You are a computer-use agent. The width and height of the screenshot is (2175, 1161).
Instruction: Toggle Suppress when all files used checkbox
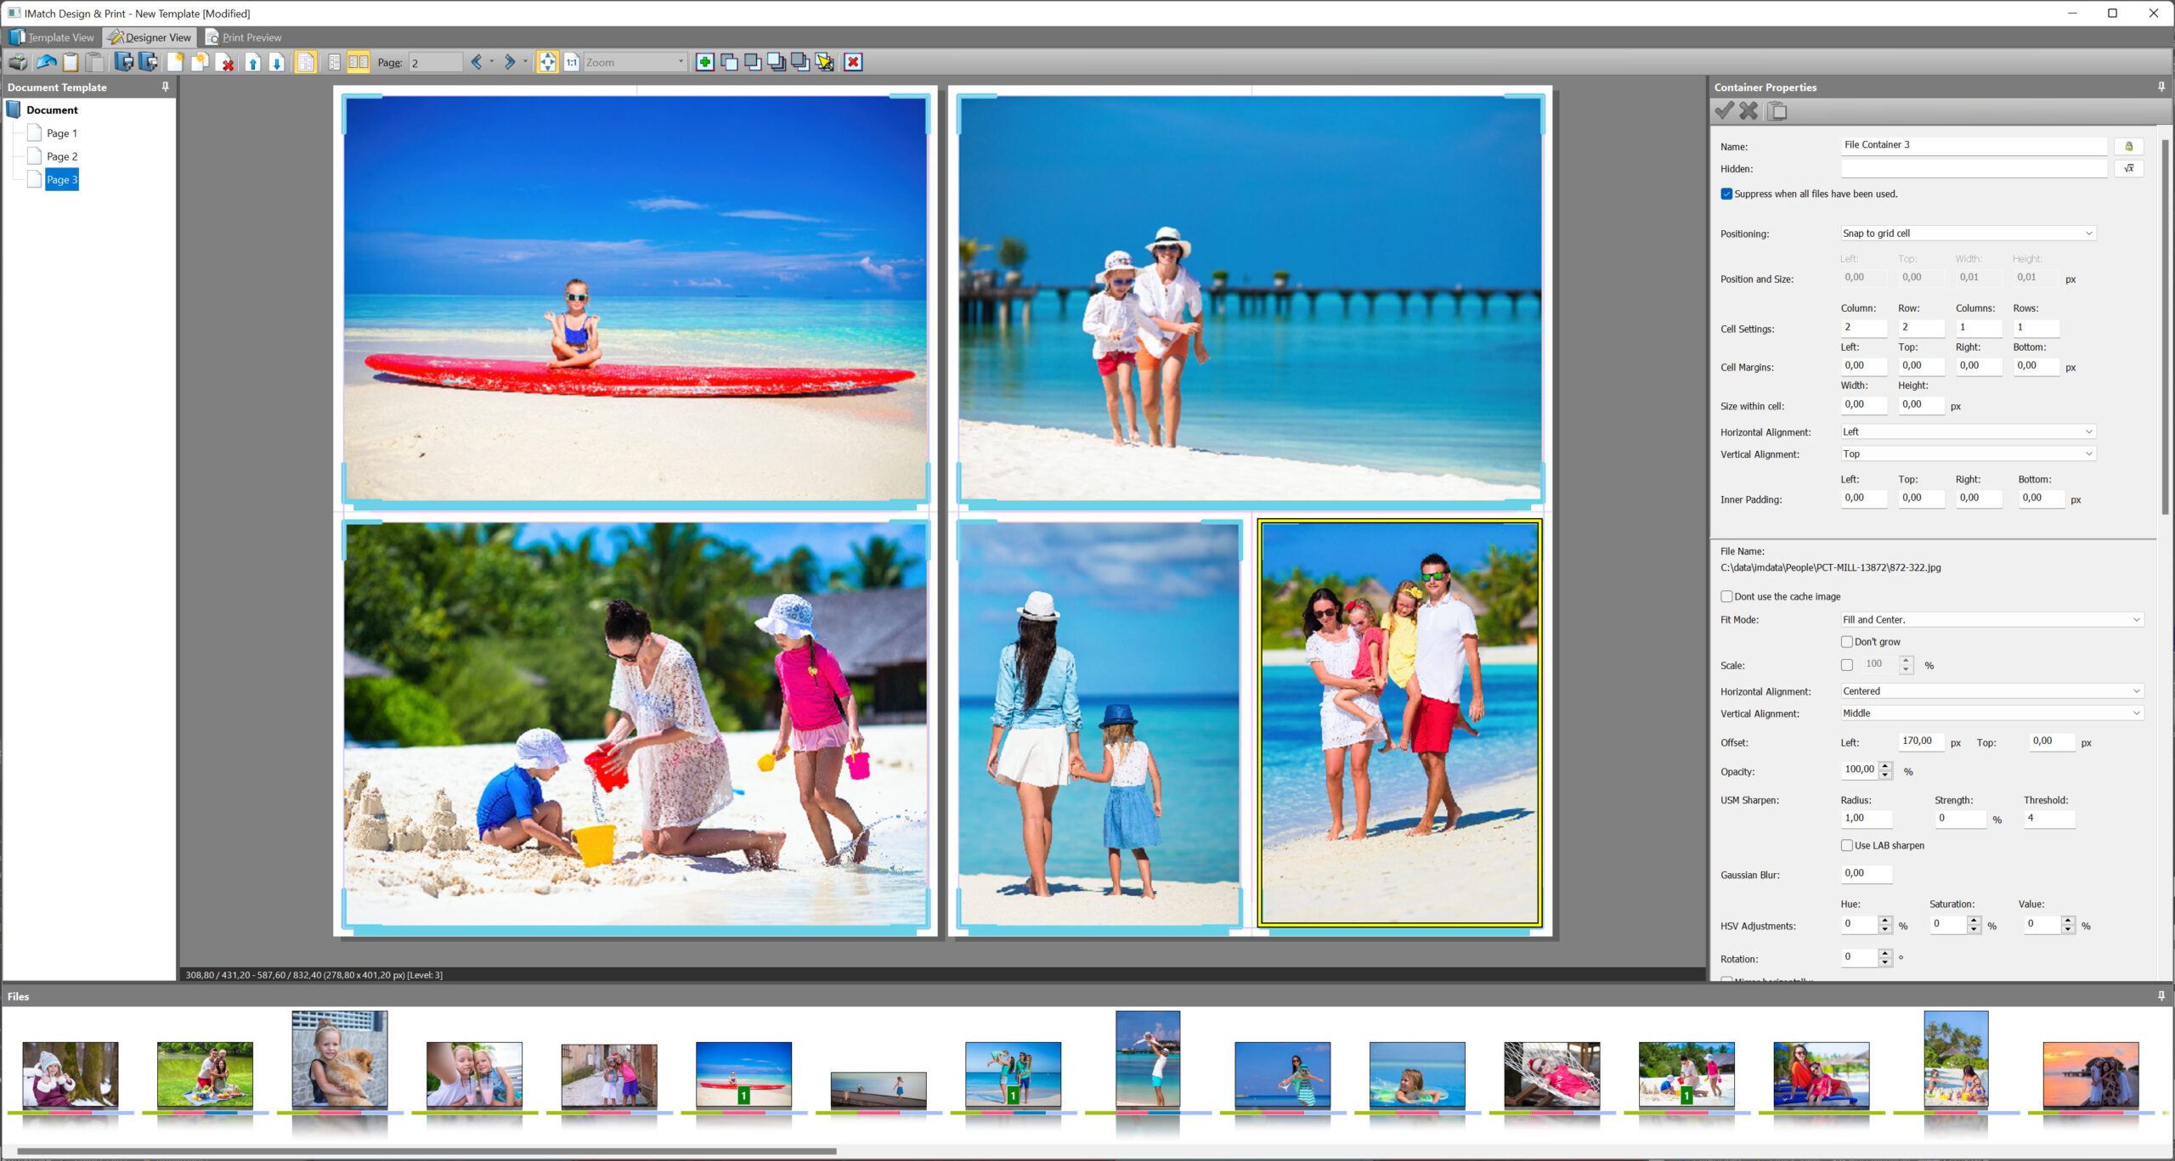1726,194
